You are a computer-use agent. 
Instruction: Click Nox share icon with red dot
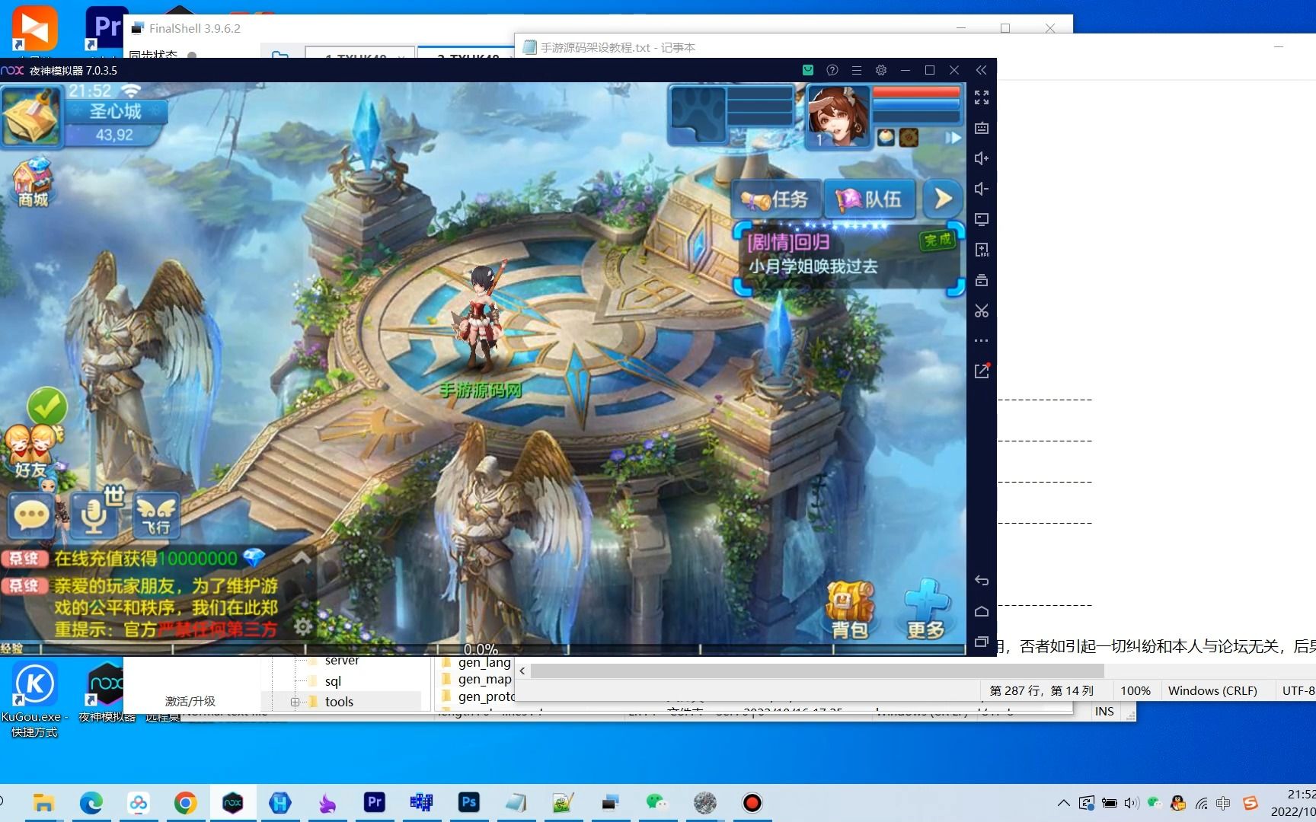[x=982, y=371]
